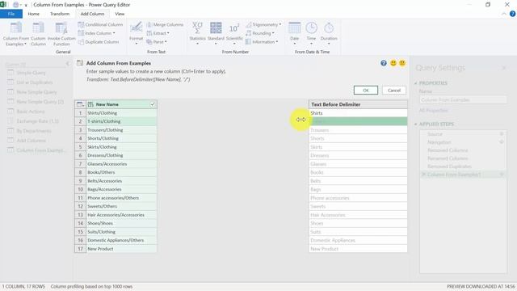Click the Shirts example cell
The height and width of the screenshot is (291, 517).
pos(358,113)
